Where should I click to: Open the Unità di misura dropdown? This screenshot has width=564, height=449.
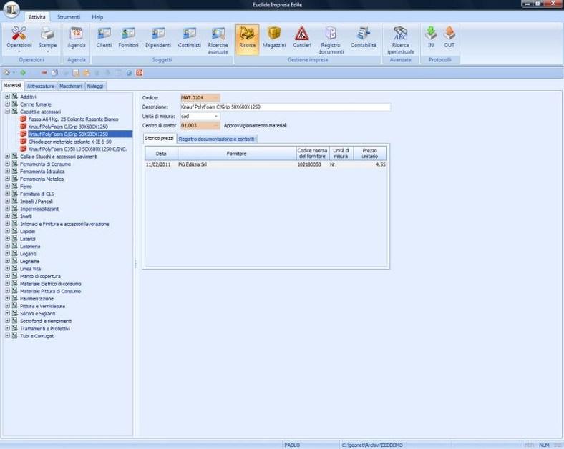click(x=216, y=116)
